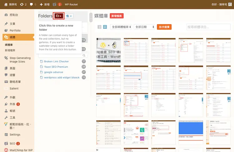Open 全部日期 date filter dropdown

pos(144,27)
